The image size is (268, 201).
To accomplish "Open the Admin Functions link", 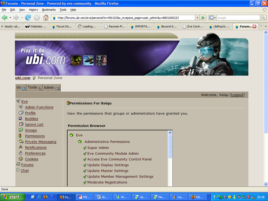I will coord(39,107).
